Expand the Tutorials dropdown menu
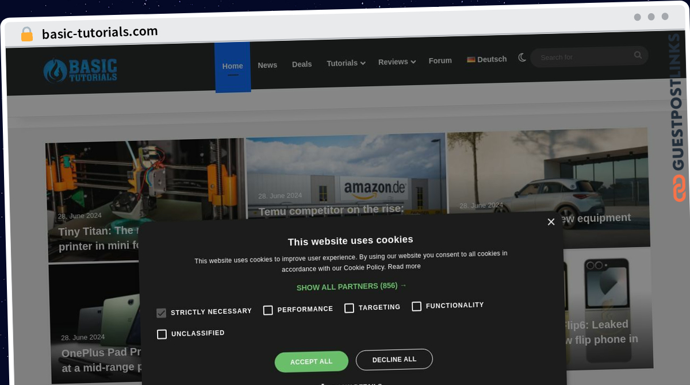 tap(346, 63)
